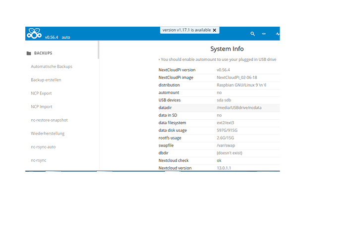Click the /media/USBdrive/ncdata datadir value
Viewport: 342px width, 241px height.
pyautogui.click(x=239, y=108)
